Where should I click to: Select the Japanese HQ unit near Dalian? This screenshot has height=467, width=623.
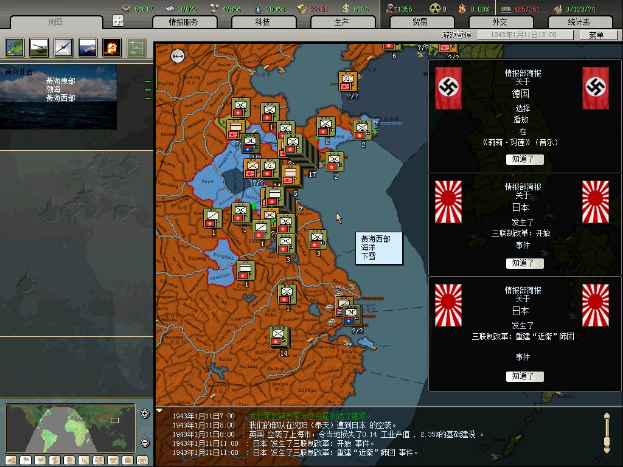pyautogui.click(x=347, y=81)
